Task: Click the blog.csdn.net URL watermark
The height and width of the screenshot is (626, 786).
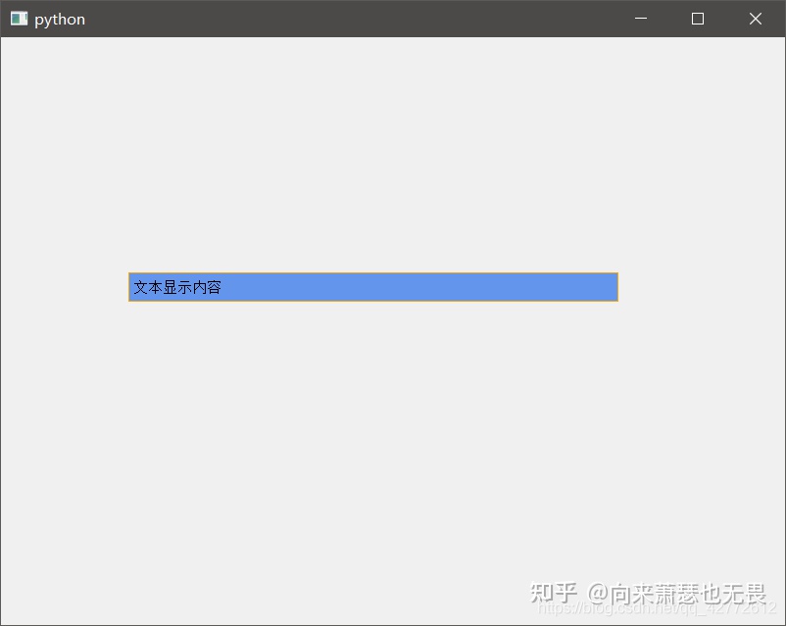Action: tap(657, 608)
